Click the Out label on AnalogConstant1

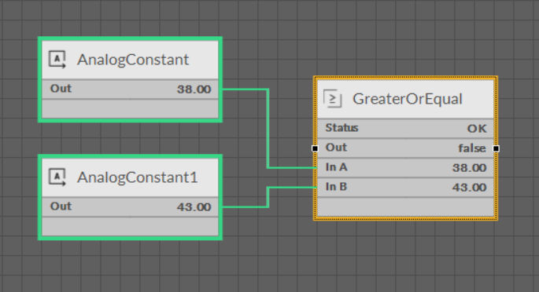[61, 206]
